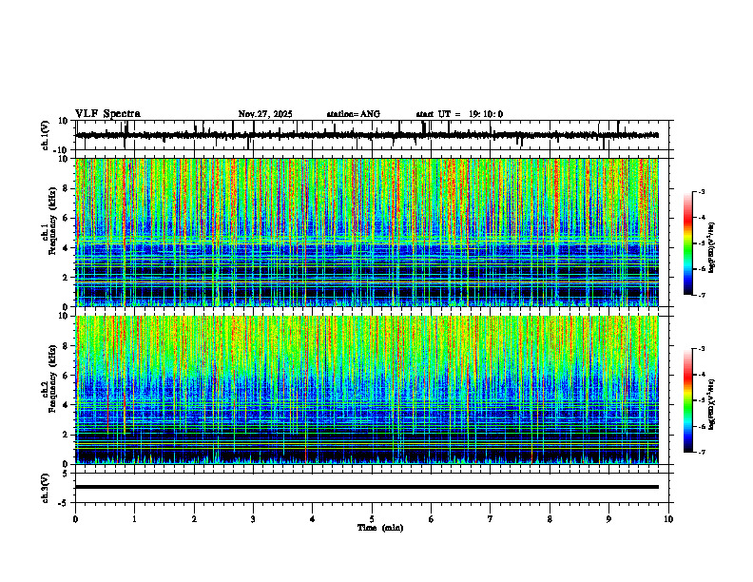Image resolution: width=753 pixels, height=582 pixels.
Task: Click time axis tick label "9"
Action: coord(608,519)
